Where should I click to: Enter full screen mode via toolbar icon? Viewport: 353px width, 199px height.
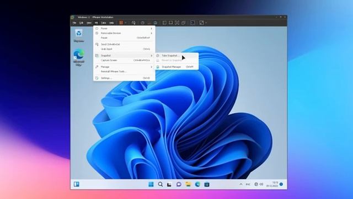(177, 23)
